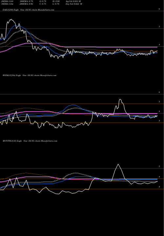Screen dimensions: 164x236
Task: Click the Avg Vol reading
Action: pyautogui.click(x=73, y=1)
